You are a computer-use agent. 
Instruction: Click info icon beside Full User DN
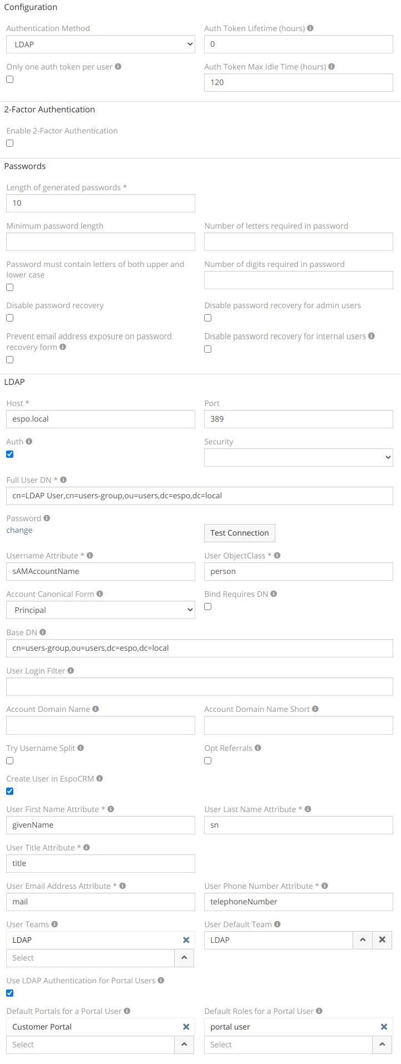pyautogui.click(x=63, y=480)
